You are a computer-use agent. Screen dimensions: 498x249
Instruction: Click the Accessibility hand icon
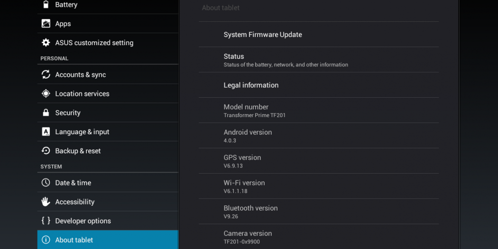coord(46,202)
